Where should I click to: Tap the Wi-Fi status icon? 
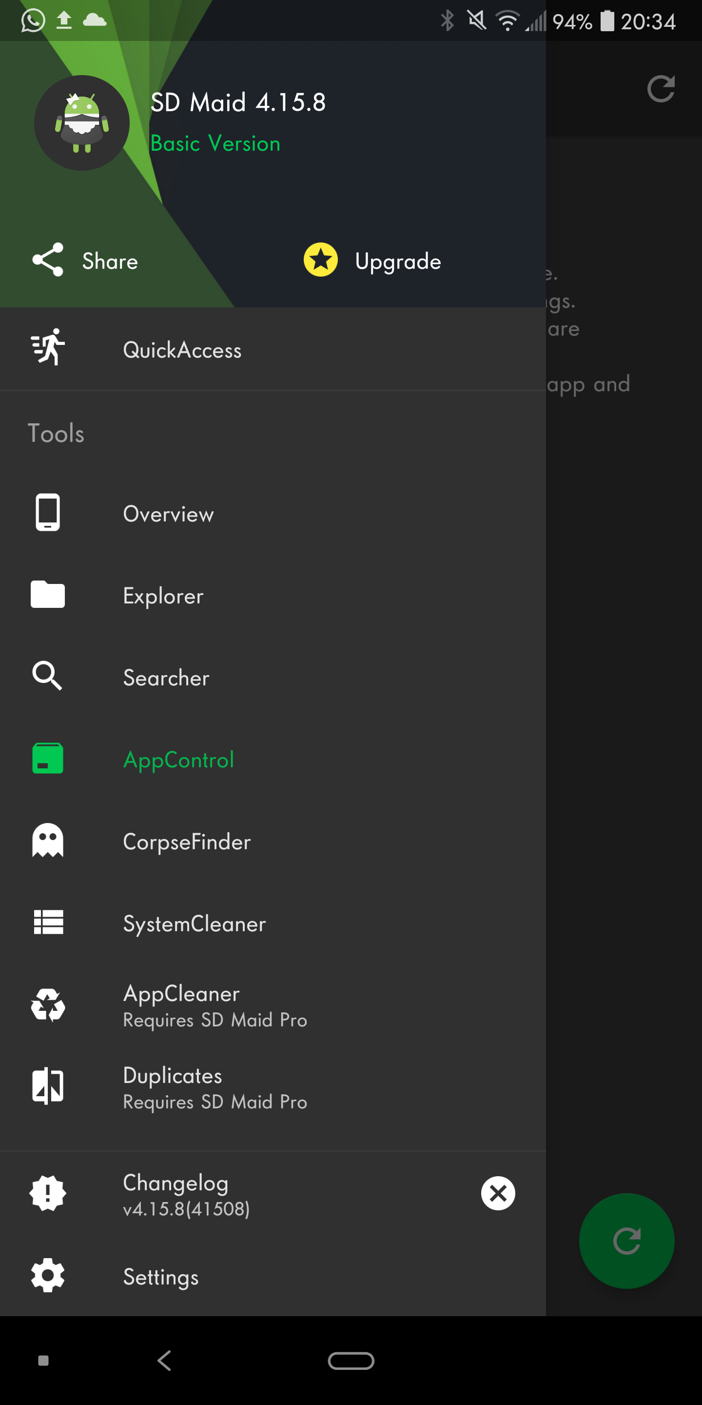(507, 20)
